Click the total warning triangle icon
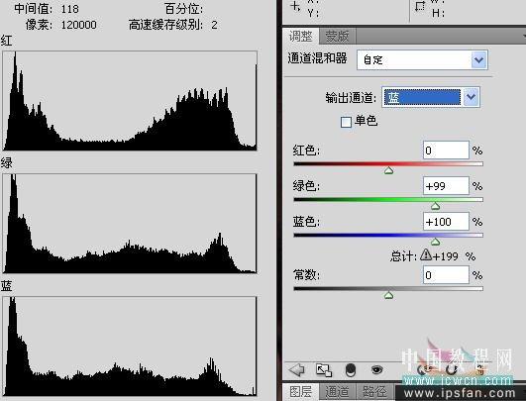Image resolution: width=526 pixels, height=401 pixels. coord(426,254)
